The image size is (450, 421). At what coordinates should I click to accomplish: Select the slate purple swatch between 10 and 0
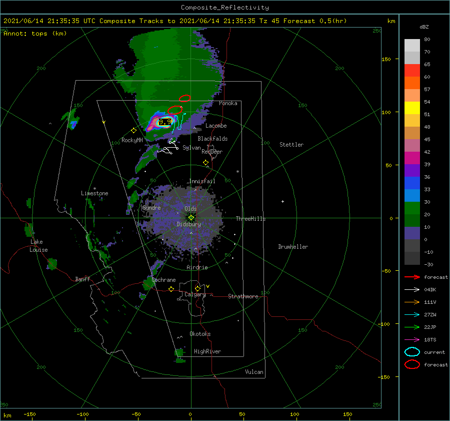click(412, 233)
